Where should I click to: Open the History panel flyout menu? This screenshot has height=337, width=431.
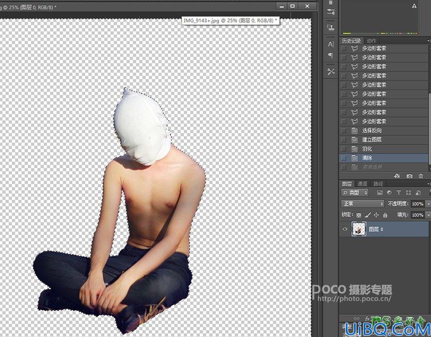tap(429, 41)
